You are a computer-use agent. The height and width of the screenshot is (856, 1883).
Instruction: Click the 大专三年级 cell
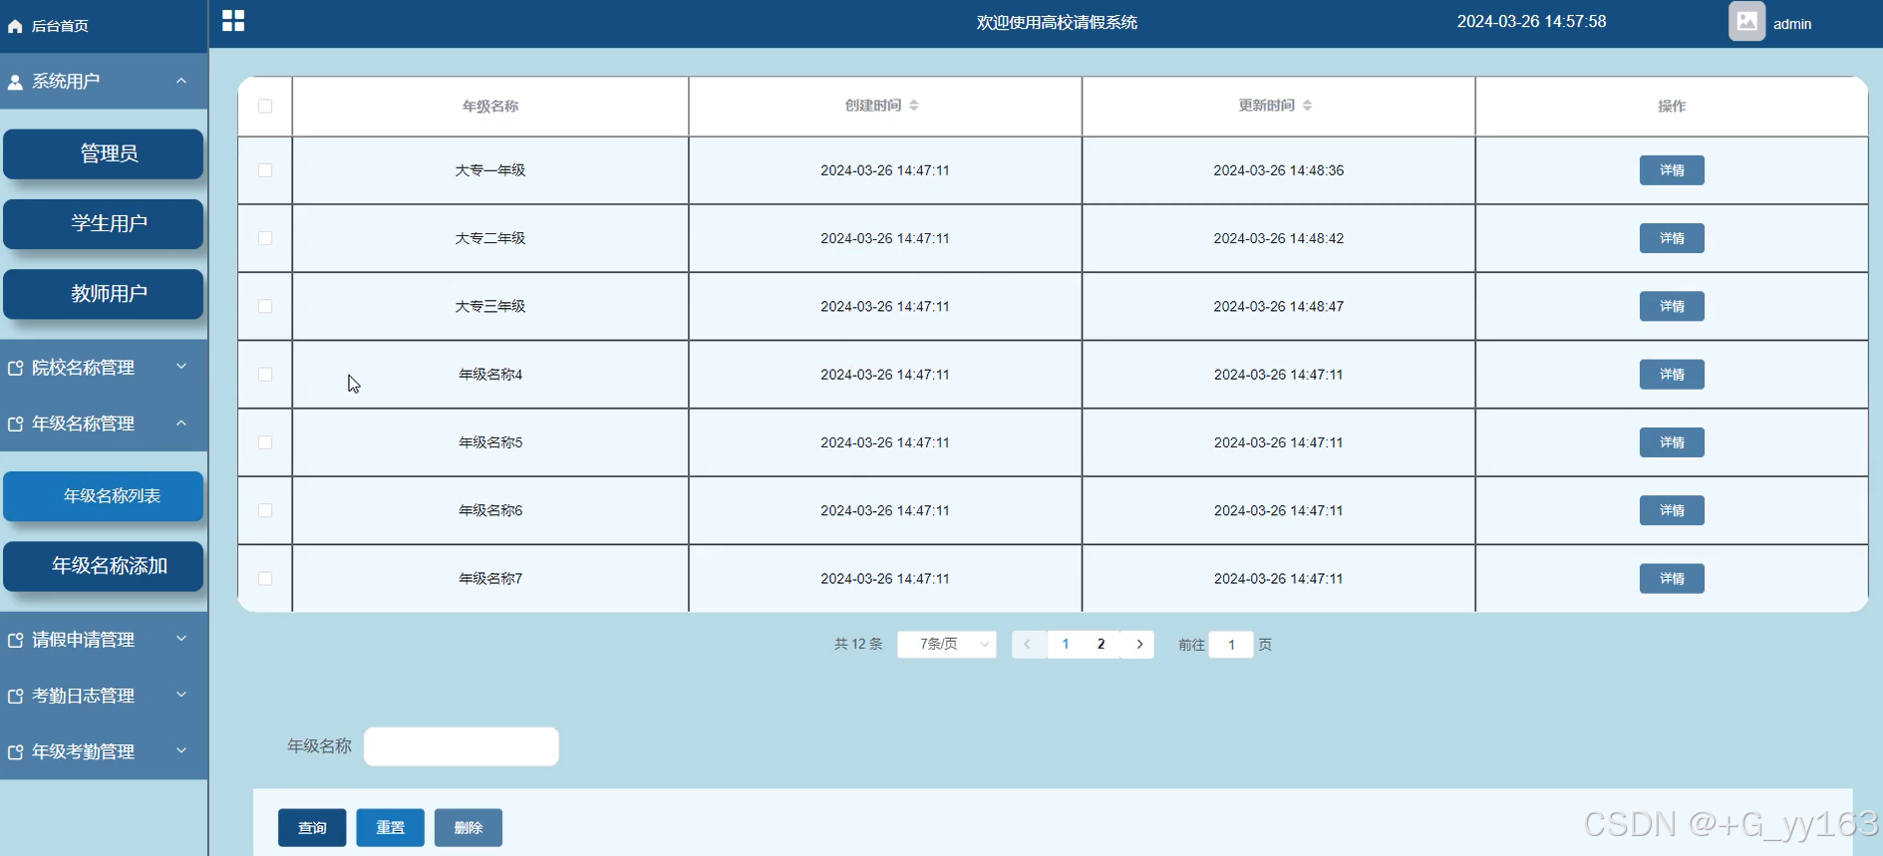[490, 306]
